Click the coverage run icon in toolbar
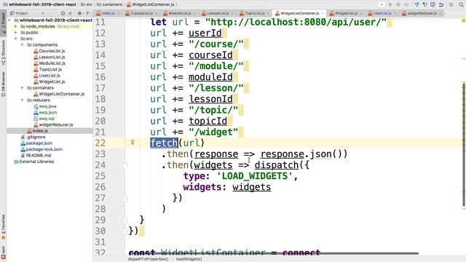 point(406,4)
